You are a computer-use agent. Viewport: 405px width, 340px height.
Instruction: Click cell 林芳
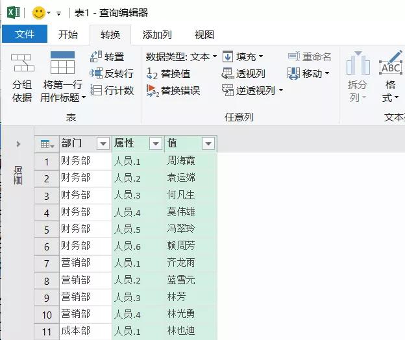[x=190, y=297]
